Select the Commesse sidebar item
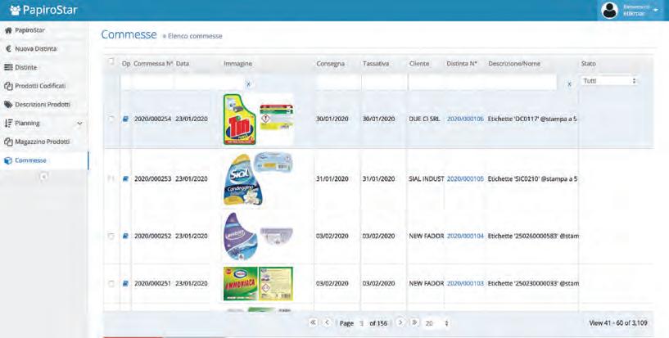The height and width of the screenshot is (338, 669). pos(43,160)
